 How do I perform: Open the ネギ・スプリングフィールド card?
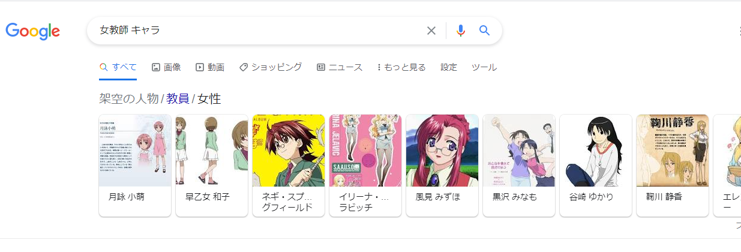point(289,165)
